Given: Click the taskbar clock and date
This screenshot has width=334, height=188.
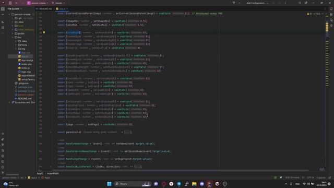Looking at the screenshot, I should 321,184.
